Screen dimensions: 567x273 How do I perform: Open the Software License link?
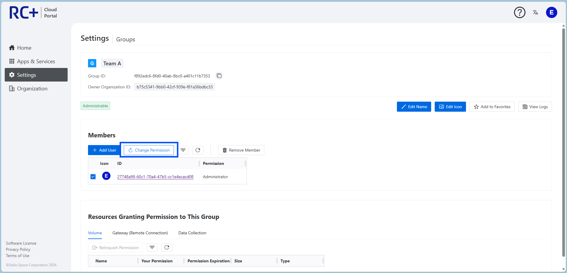(x=21, y=243)
